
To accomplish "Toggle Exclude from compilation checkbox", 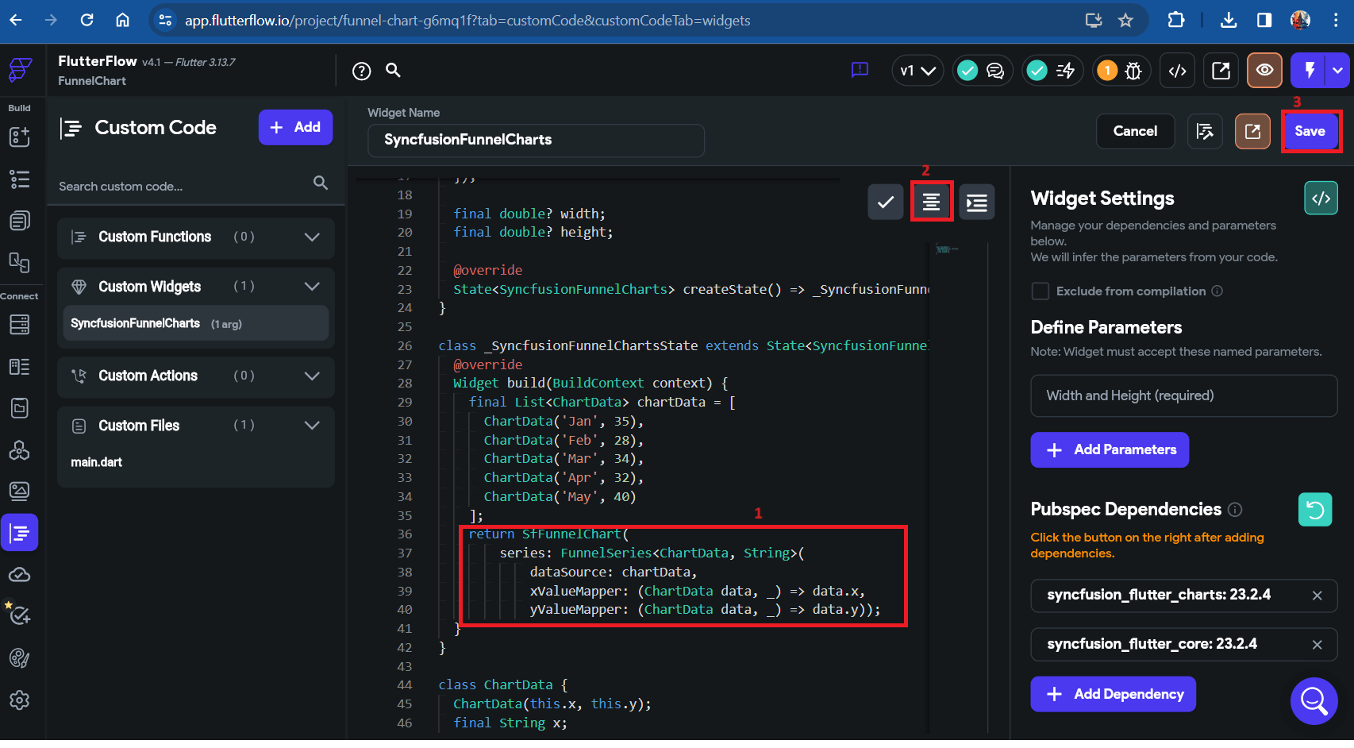I will [1040, 291].
